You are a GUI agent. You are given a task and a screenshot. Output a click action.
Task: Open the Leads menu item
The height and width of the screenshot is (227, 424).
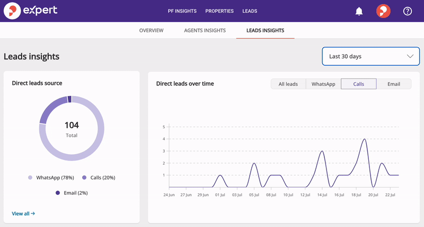pos(250,11)
